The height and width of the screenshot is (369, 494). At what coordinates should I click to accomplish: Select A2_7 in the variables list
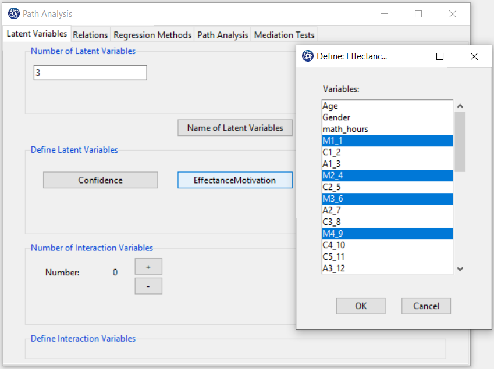(x=388, y=211)
